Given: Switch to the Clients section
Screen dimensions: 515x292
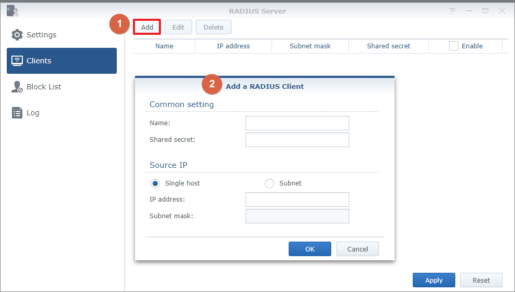Looking at the screenshot, I should pyautogui.click(x=62, y=61).
